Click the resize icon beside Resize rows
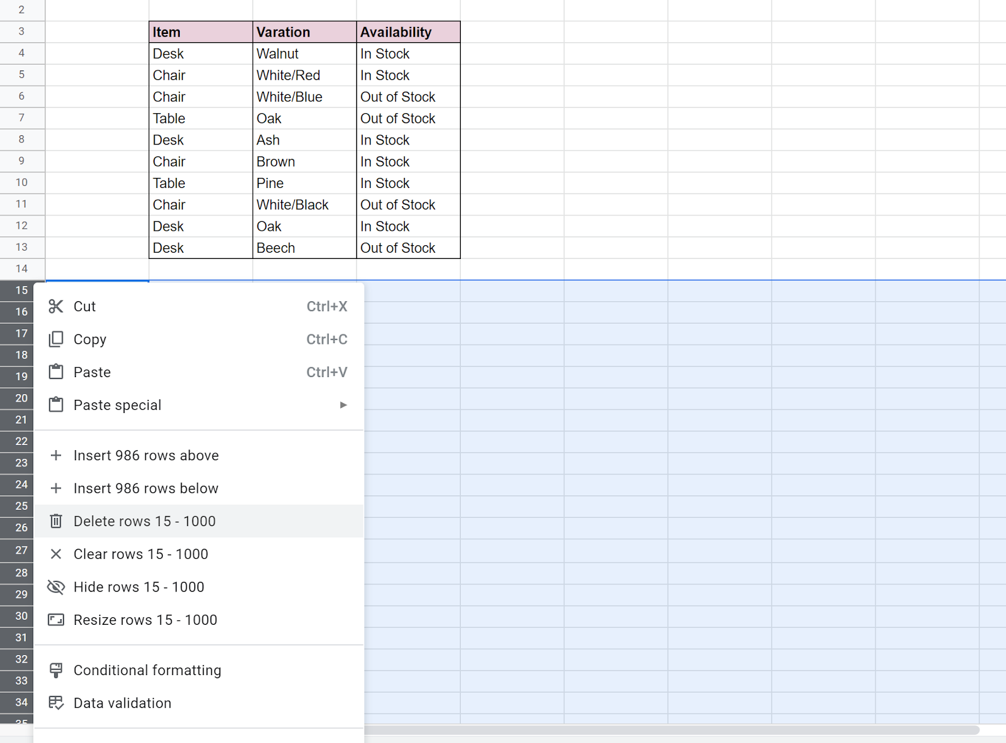1006x743 pixels. click(56, 620)
